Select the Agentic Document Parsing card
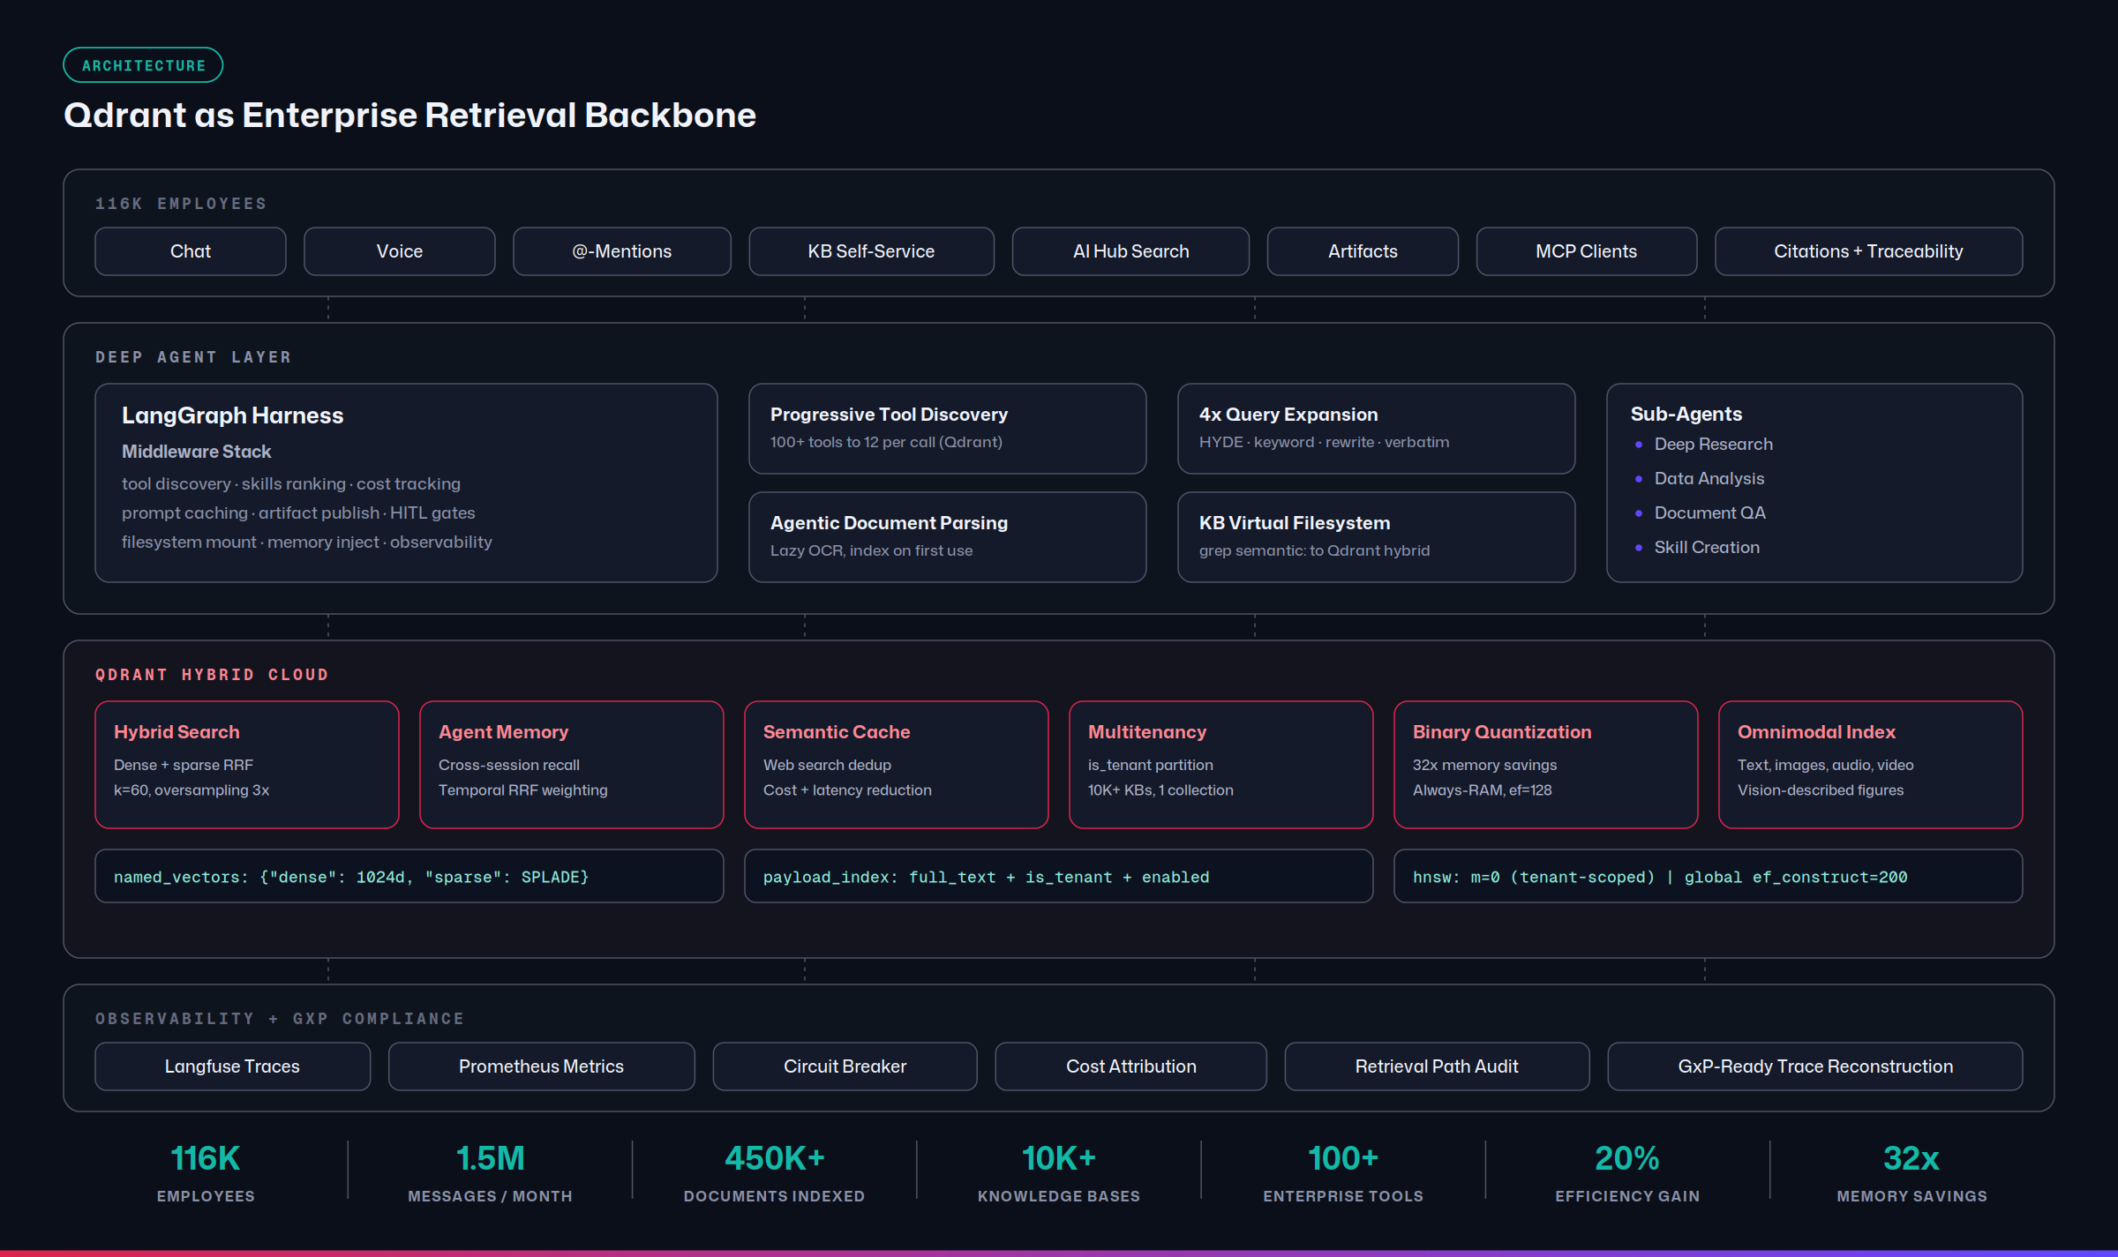This screenshot has width=2118, height=1257. tap(948, 537)
